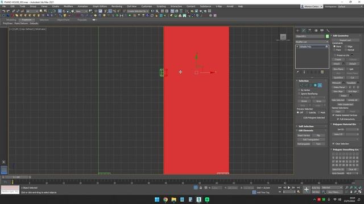Switch to Polygon sub-object level
The image size is (364, 204).
click(315, 86)
